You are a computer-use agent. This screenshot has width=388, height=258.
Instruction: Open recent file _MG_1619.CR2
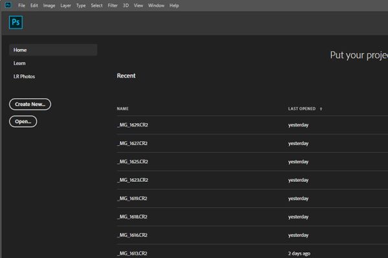[x=132, y=199]
